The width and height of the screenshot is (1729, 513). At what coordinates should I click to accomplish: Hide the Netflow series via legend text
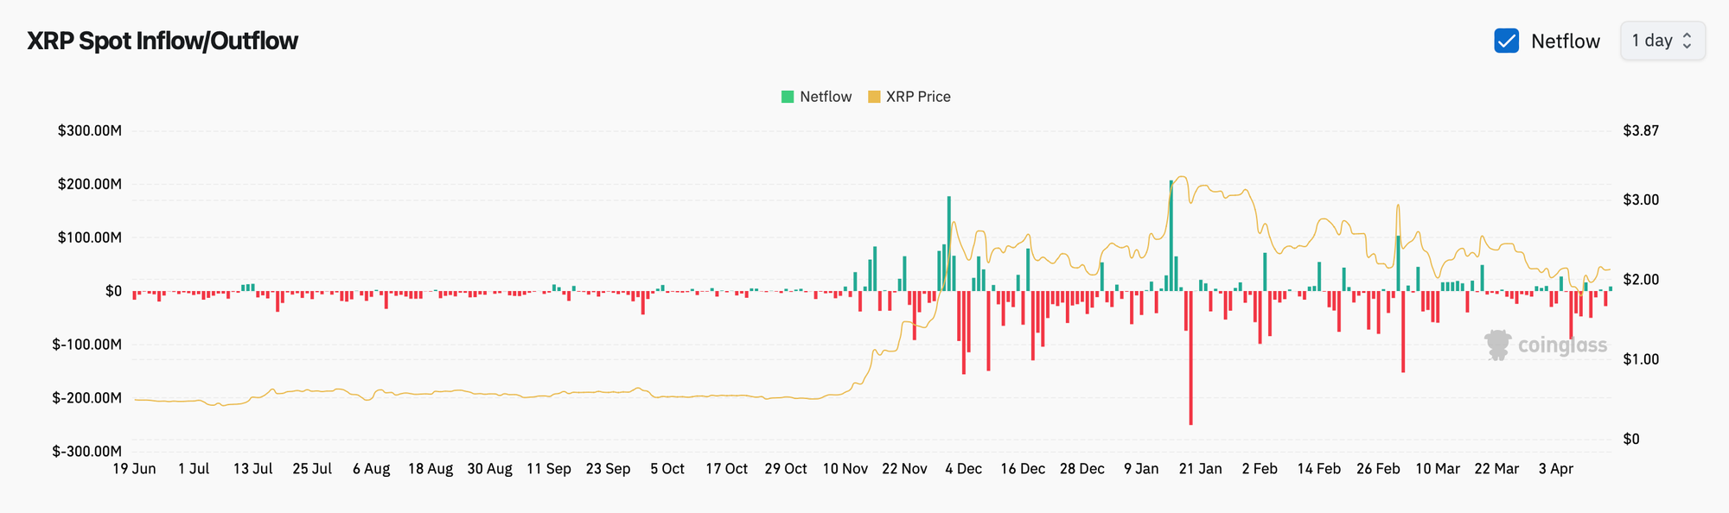coord(826,97)
